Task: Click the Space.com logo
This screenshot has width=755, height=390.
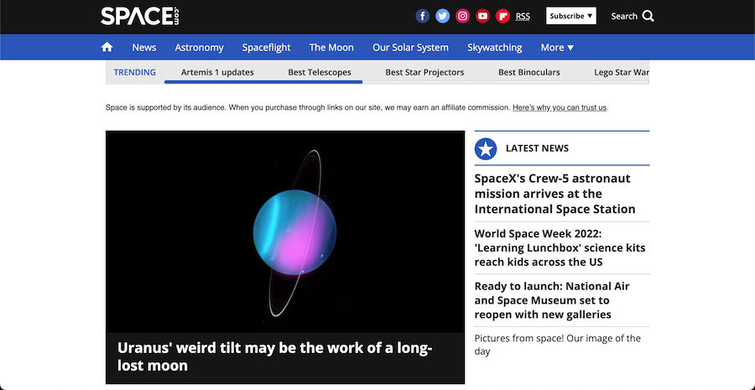Action: 140,17
